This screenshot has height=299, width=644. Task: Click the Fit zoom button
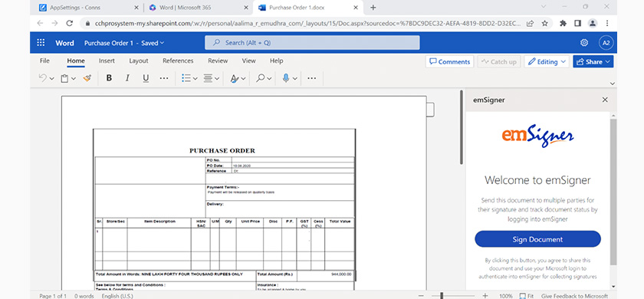click(527, 296)
